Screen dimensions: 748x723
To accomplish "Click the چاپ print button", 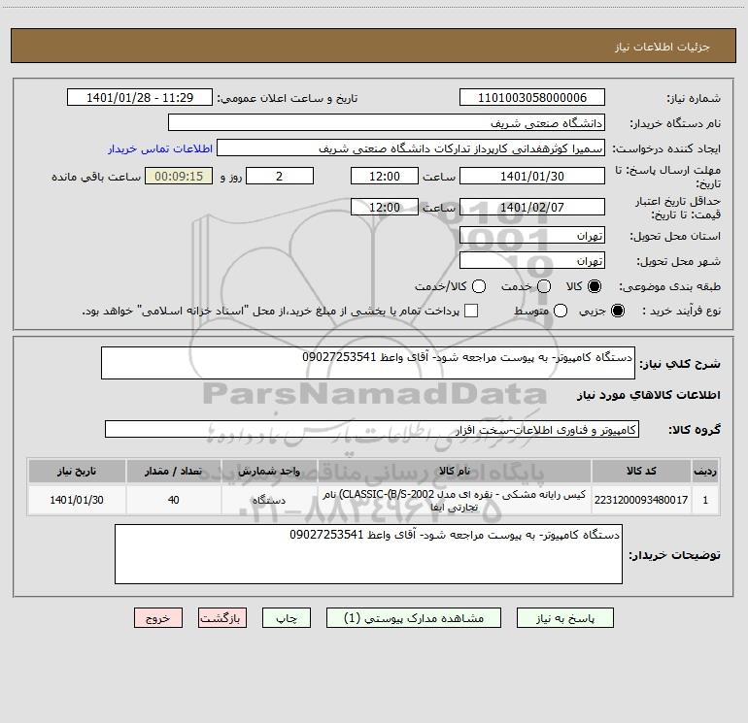I will pyautogui.click(x=287, y=618).
